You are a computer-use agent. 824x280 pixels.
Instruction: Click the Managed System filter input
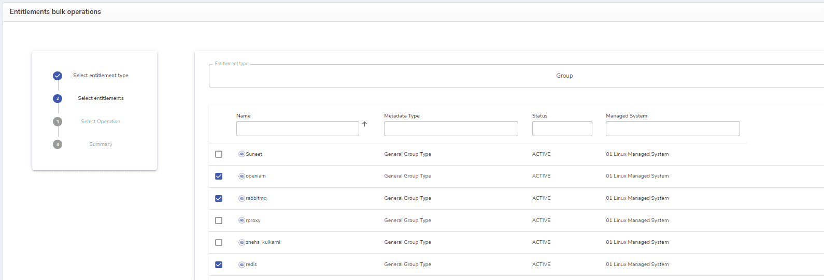pyautogui.click(x=672, y=129)
